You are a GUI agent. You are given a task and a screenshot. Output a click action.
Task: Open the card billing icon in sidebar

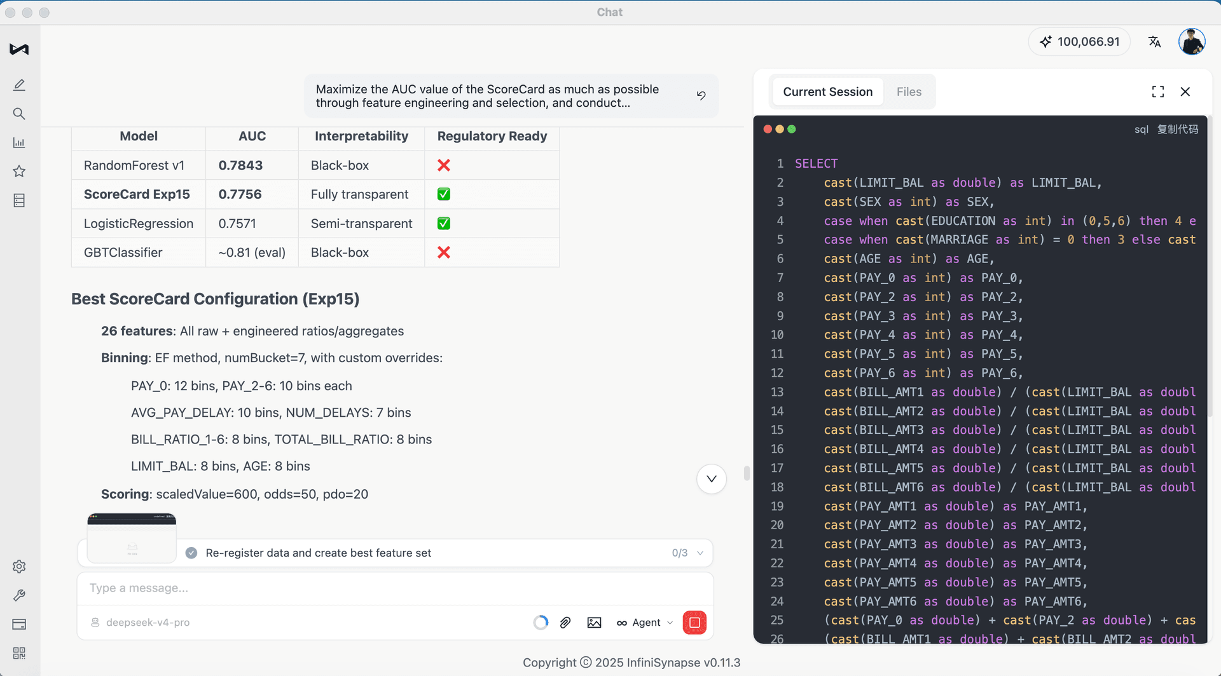tap(19, 624)
